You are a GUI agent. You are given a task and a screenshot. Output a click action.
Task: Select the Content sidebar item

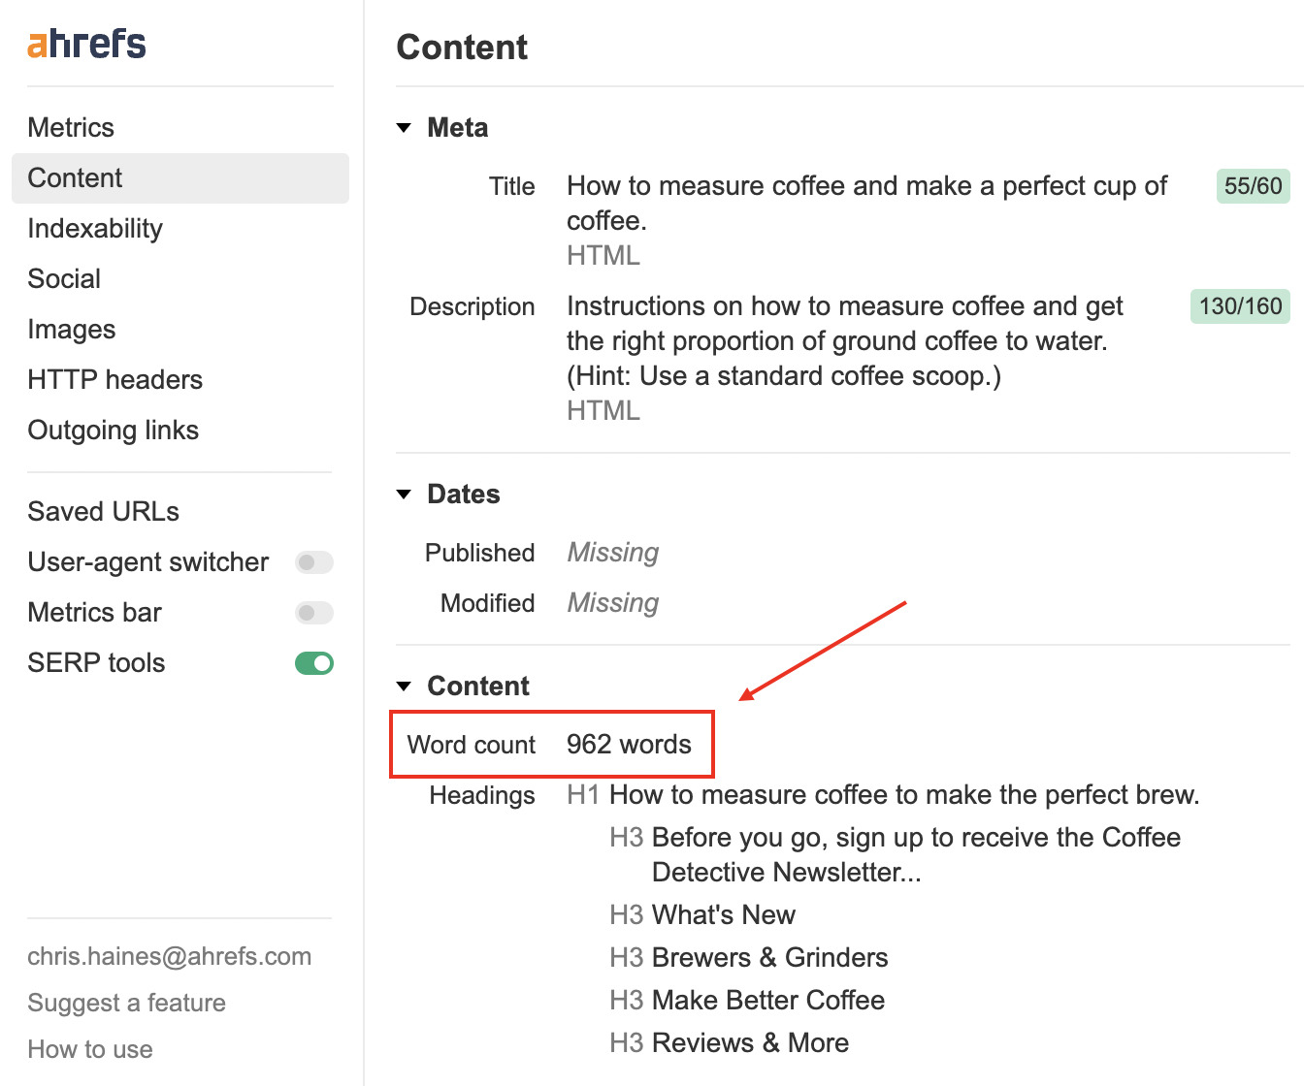pos(75,177)
